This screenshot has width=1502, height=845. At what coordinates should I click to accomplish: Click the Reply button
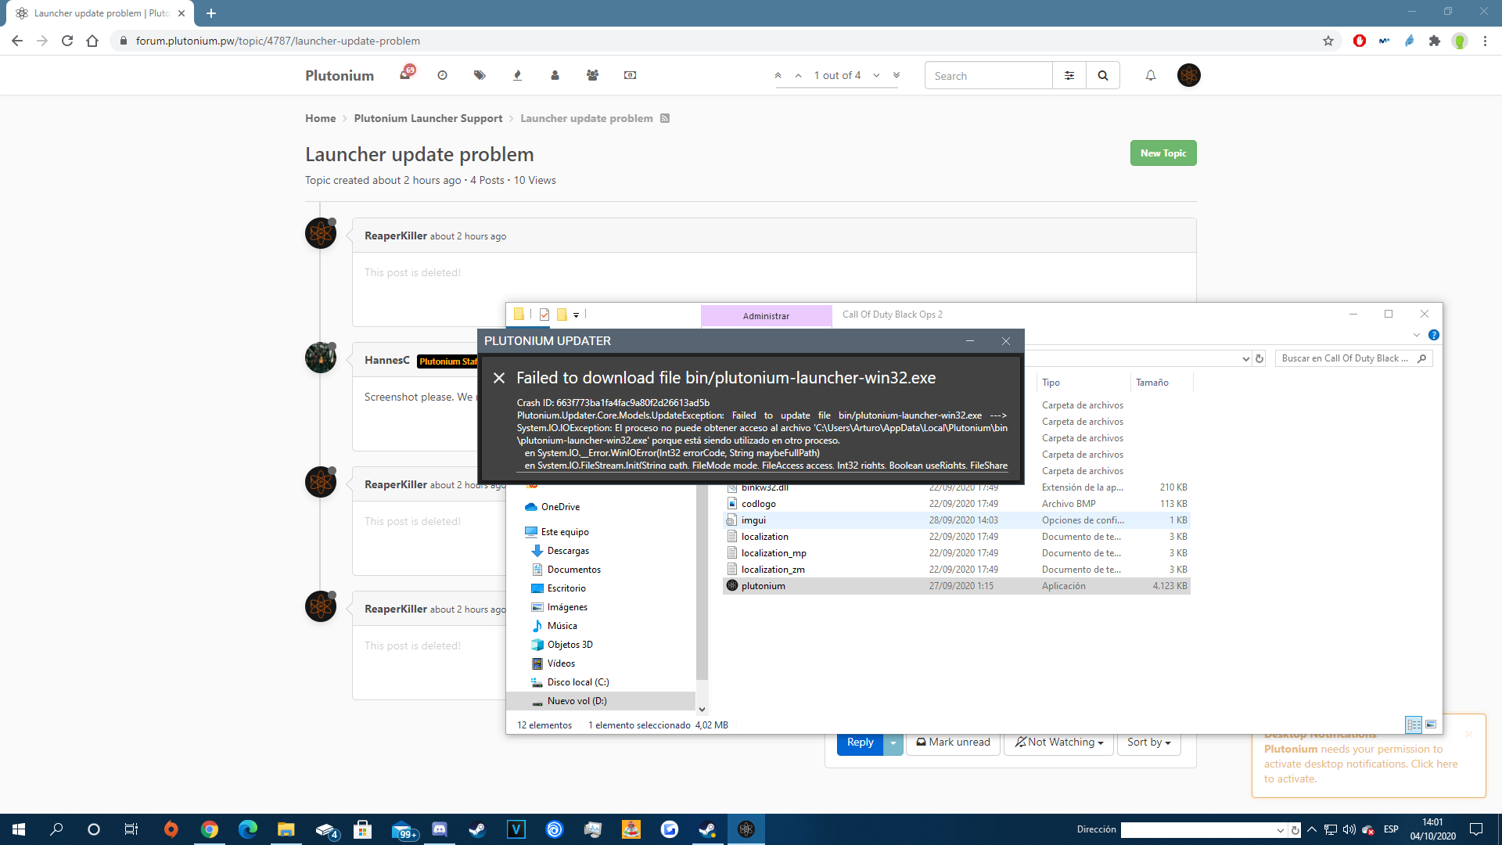pyautogui.click(x=861, y=742)
